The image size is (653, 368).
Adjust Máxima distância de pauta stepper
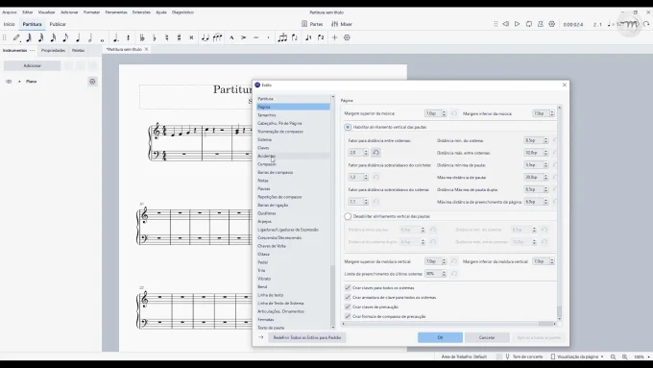tap(545, 177)
